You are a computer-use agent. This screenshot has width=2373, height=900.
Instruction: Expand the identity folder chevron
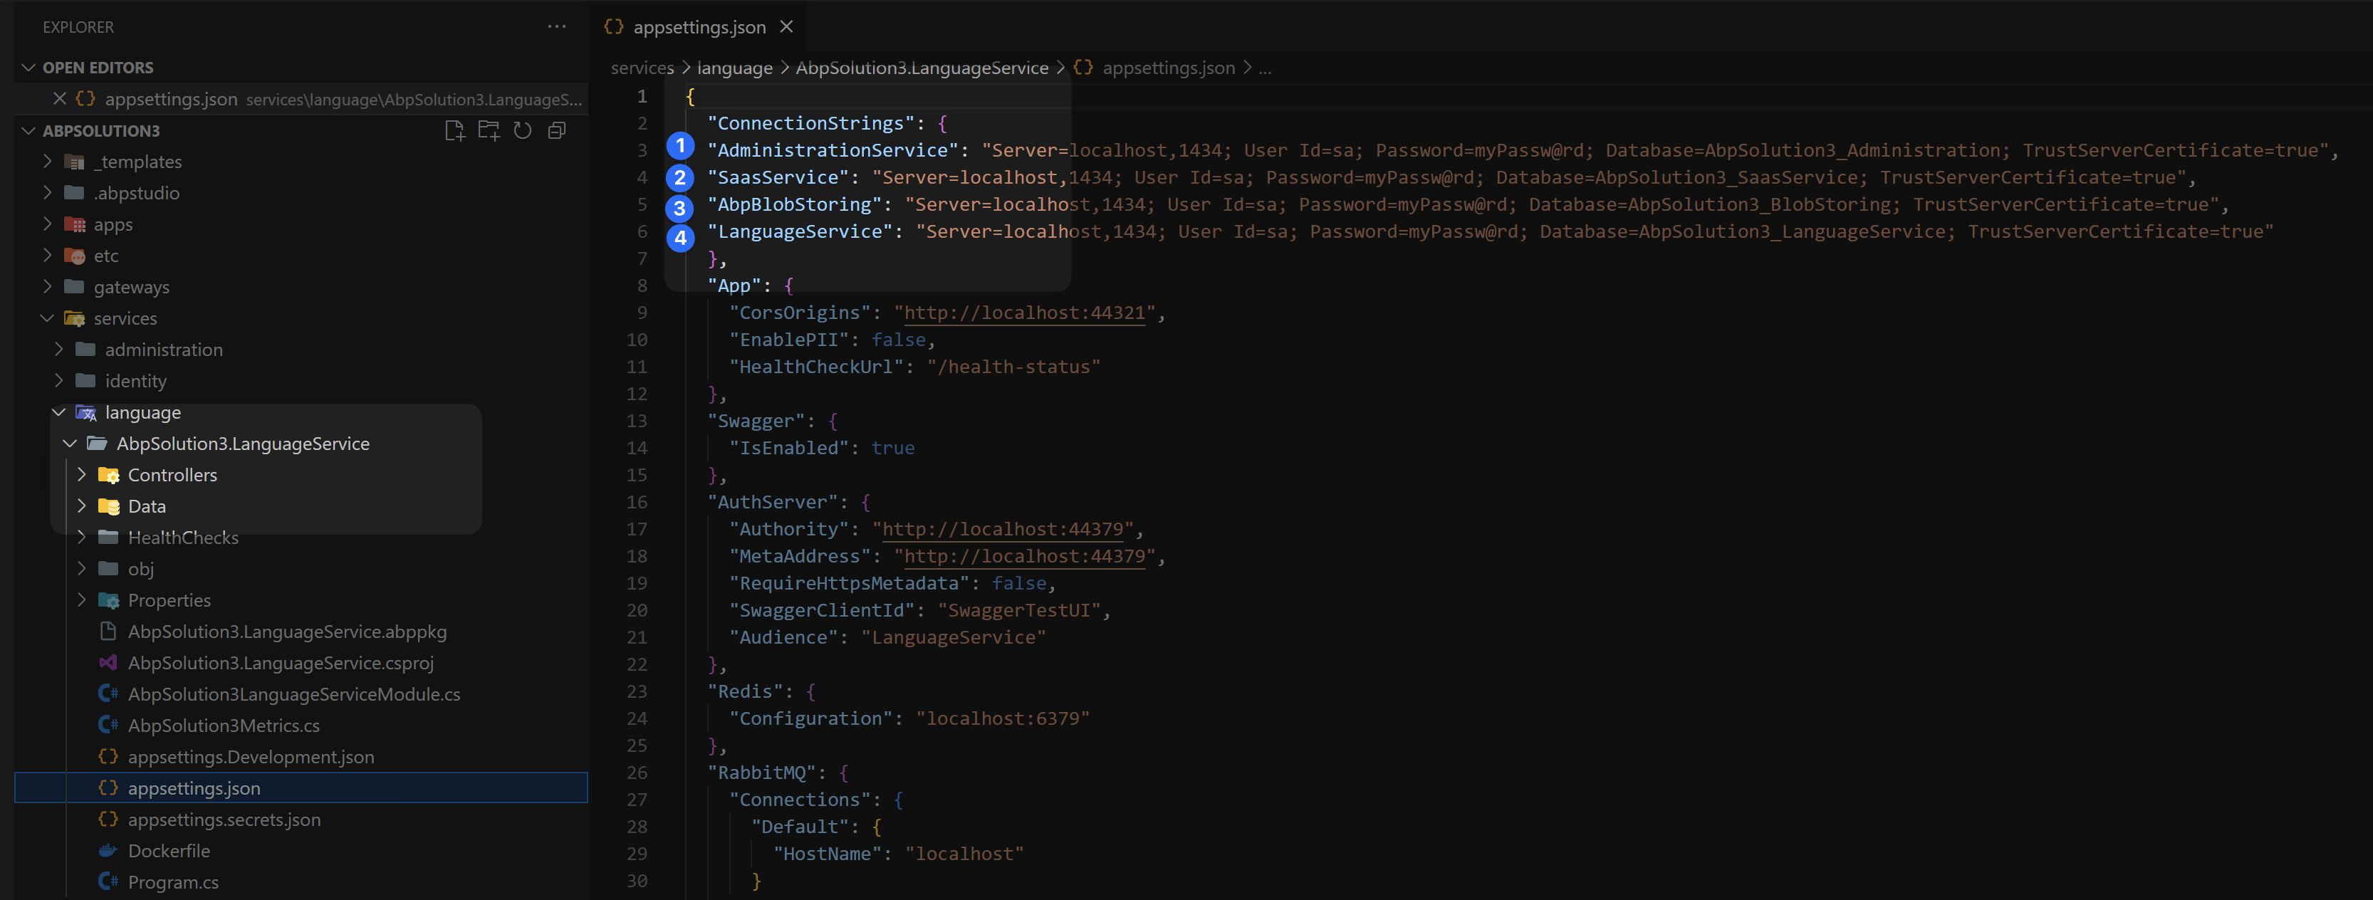(x=59, y=382)
